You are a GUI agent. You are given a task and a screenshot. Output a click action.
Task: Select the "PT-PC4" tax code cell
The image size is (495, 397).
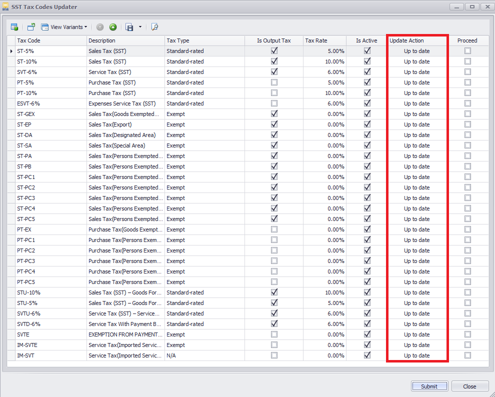pyautogui.click(x=51, y=271)
